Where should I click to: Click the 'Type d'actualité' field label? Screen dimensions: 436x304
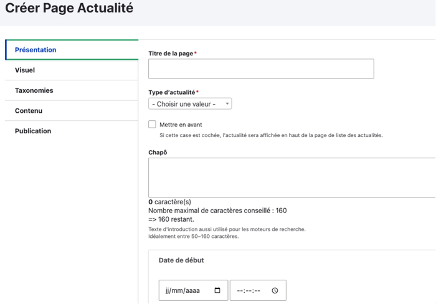click(172, 92)
